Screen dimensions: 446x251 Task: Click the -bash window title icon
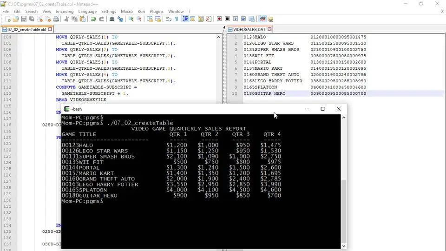tap(67, 109)
